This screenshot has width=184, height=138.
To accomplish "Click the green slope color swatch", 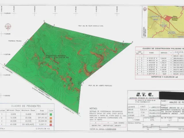I will click(51, 114).
